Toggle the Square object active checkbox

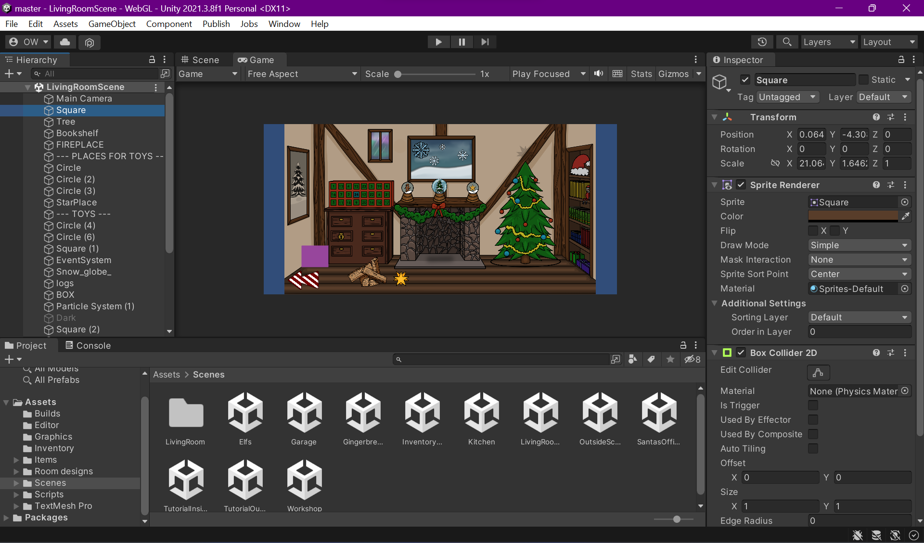coord(745,80)
